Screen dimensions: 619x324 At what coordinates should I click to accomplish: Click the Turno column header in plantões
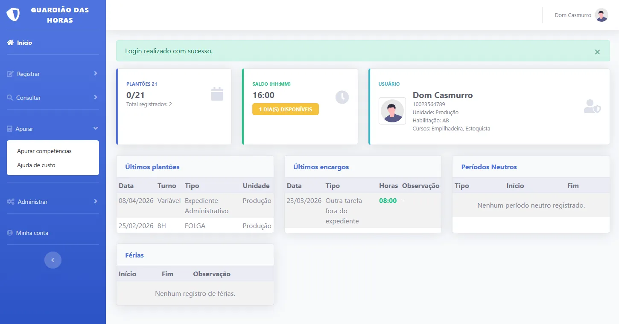(x=167, y=186)
